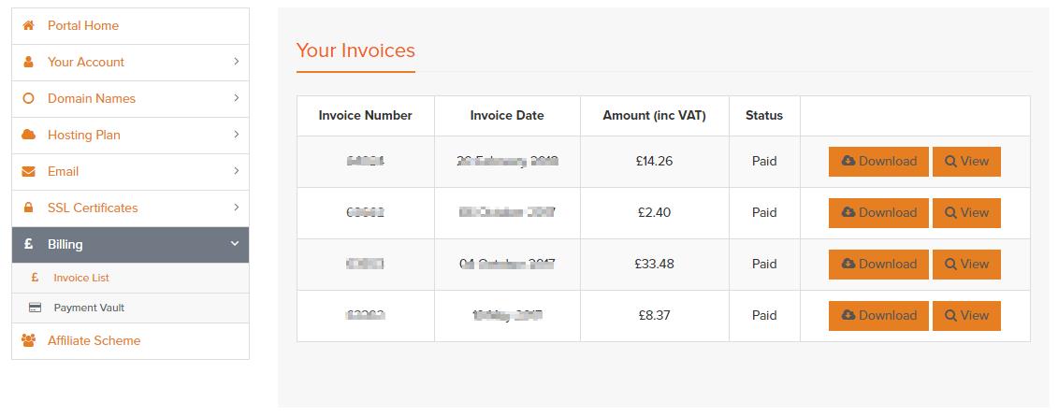Click the Affiliate Scheme people icon
The height and width of the screenshot is (416, 1058).
click(x=28, y=340)
